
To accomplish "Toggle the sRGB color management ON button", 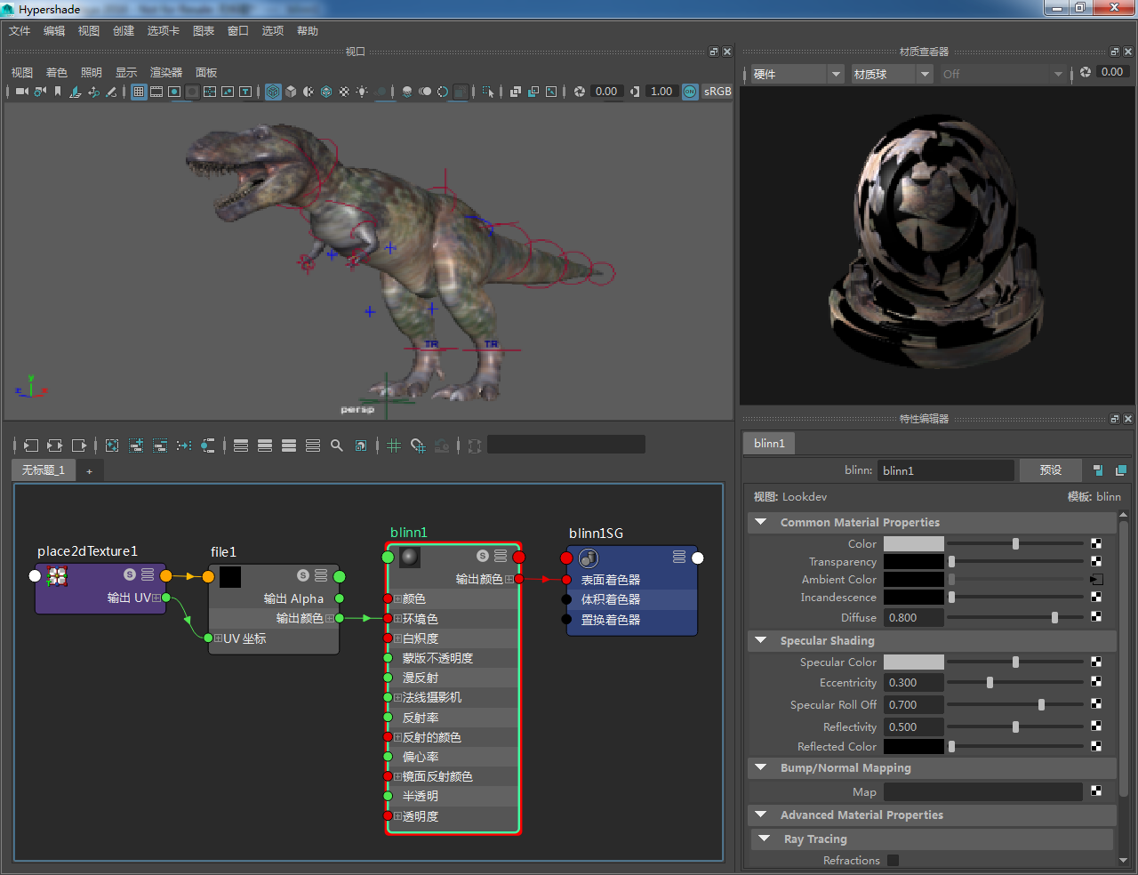I will (x=690, y=92).
